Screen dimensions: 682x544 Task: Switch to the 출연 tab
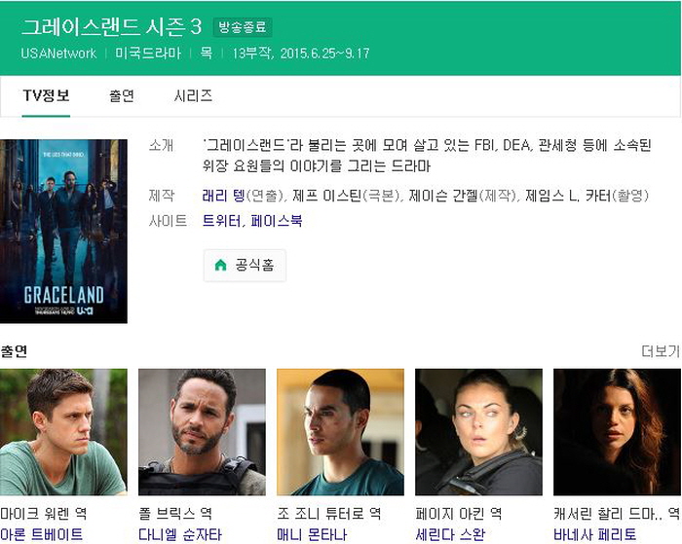pyautogui.click(x=122, y=95)
